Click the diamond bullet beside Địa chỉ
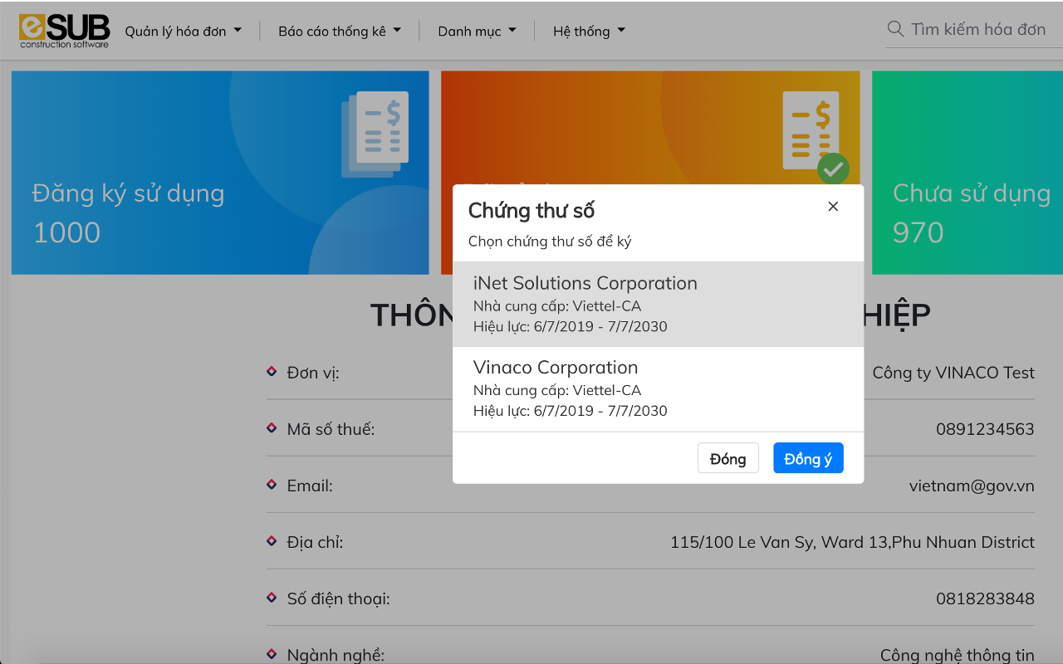Image resolution: width=1063 pixels, height=664 pixels. pos(272,540)
